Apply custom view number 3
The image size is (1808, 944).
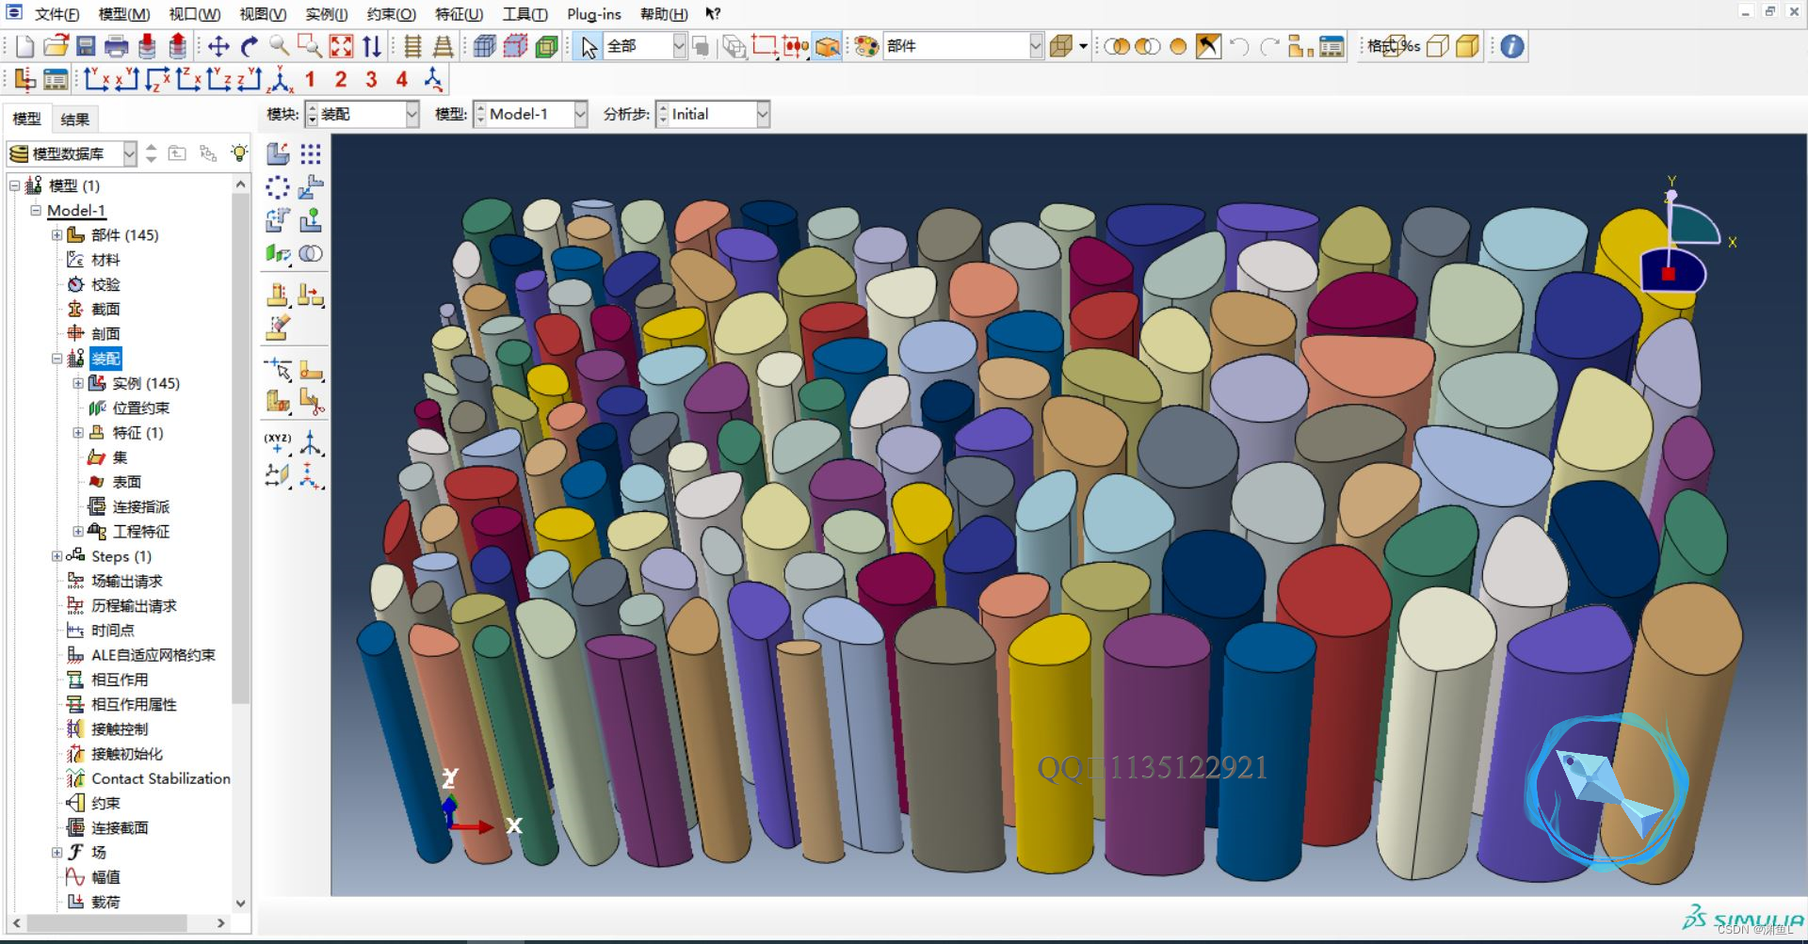click(x=371, y=80)
